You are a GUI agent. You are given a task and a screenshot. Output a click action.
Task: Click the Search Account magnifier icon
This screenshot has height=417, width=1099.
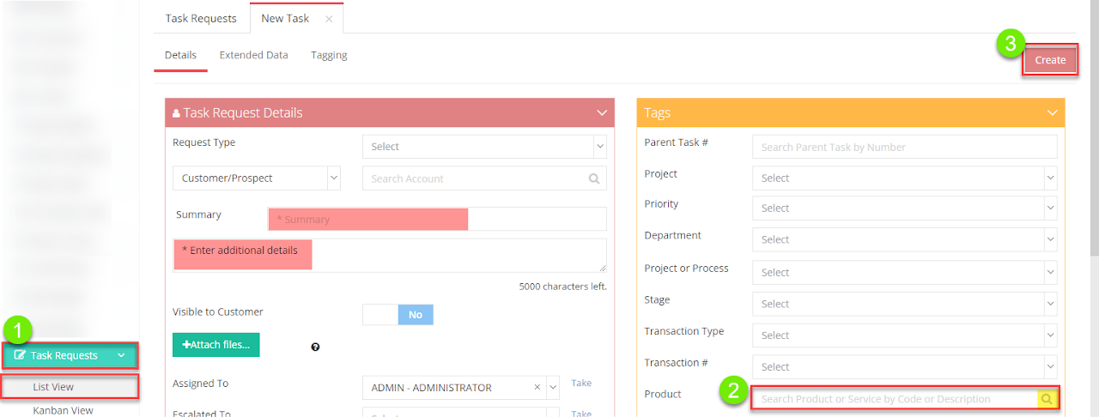pyautogui.click(x=594, y=179)
